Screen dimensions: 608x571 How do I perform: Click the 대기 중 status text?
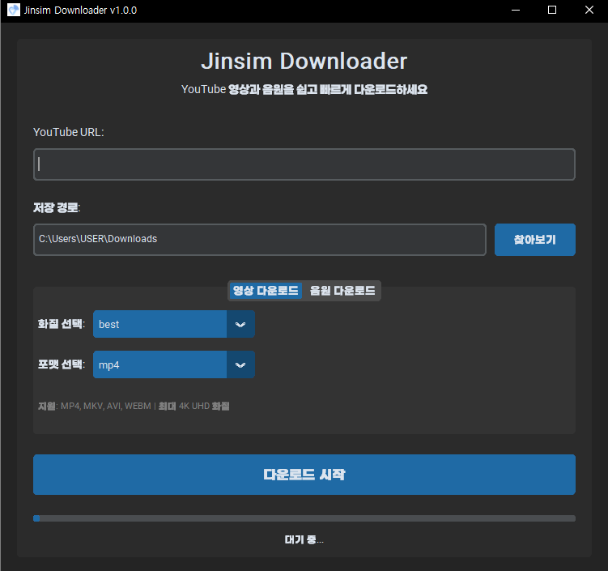[x=304, y=540]
